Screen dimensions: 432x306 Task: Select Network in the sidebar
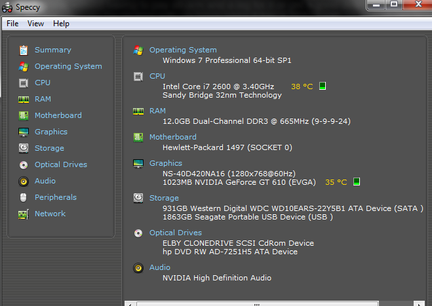[50, 214]
